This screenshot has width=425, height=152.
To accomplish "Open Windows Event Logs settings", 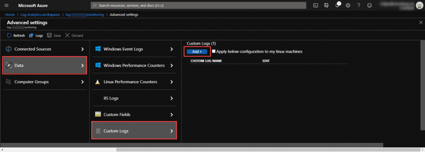I will pyautogui.click(x=134, y=49).
